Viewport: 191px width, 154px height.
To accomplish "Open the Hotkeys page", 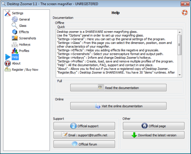I will [25, 45].
